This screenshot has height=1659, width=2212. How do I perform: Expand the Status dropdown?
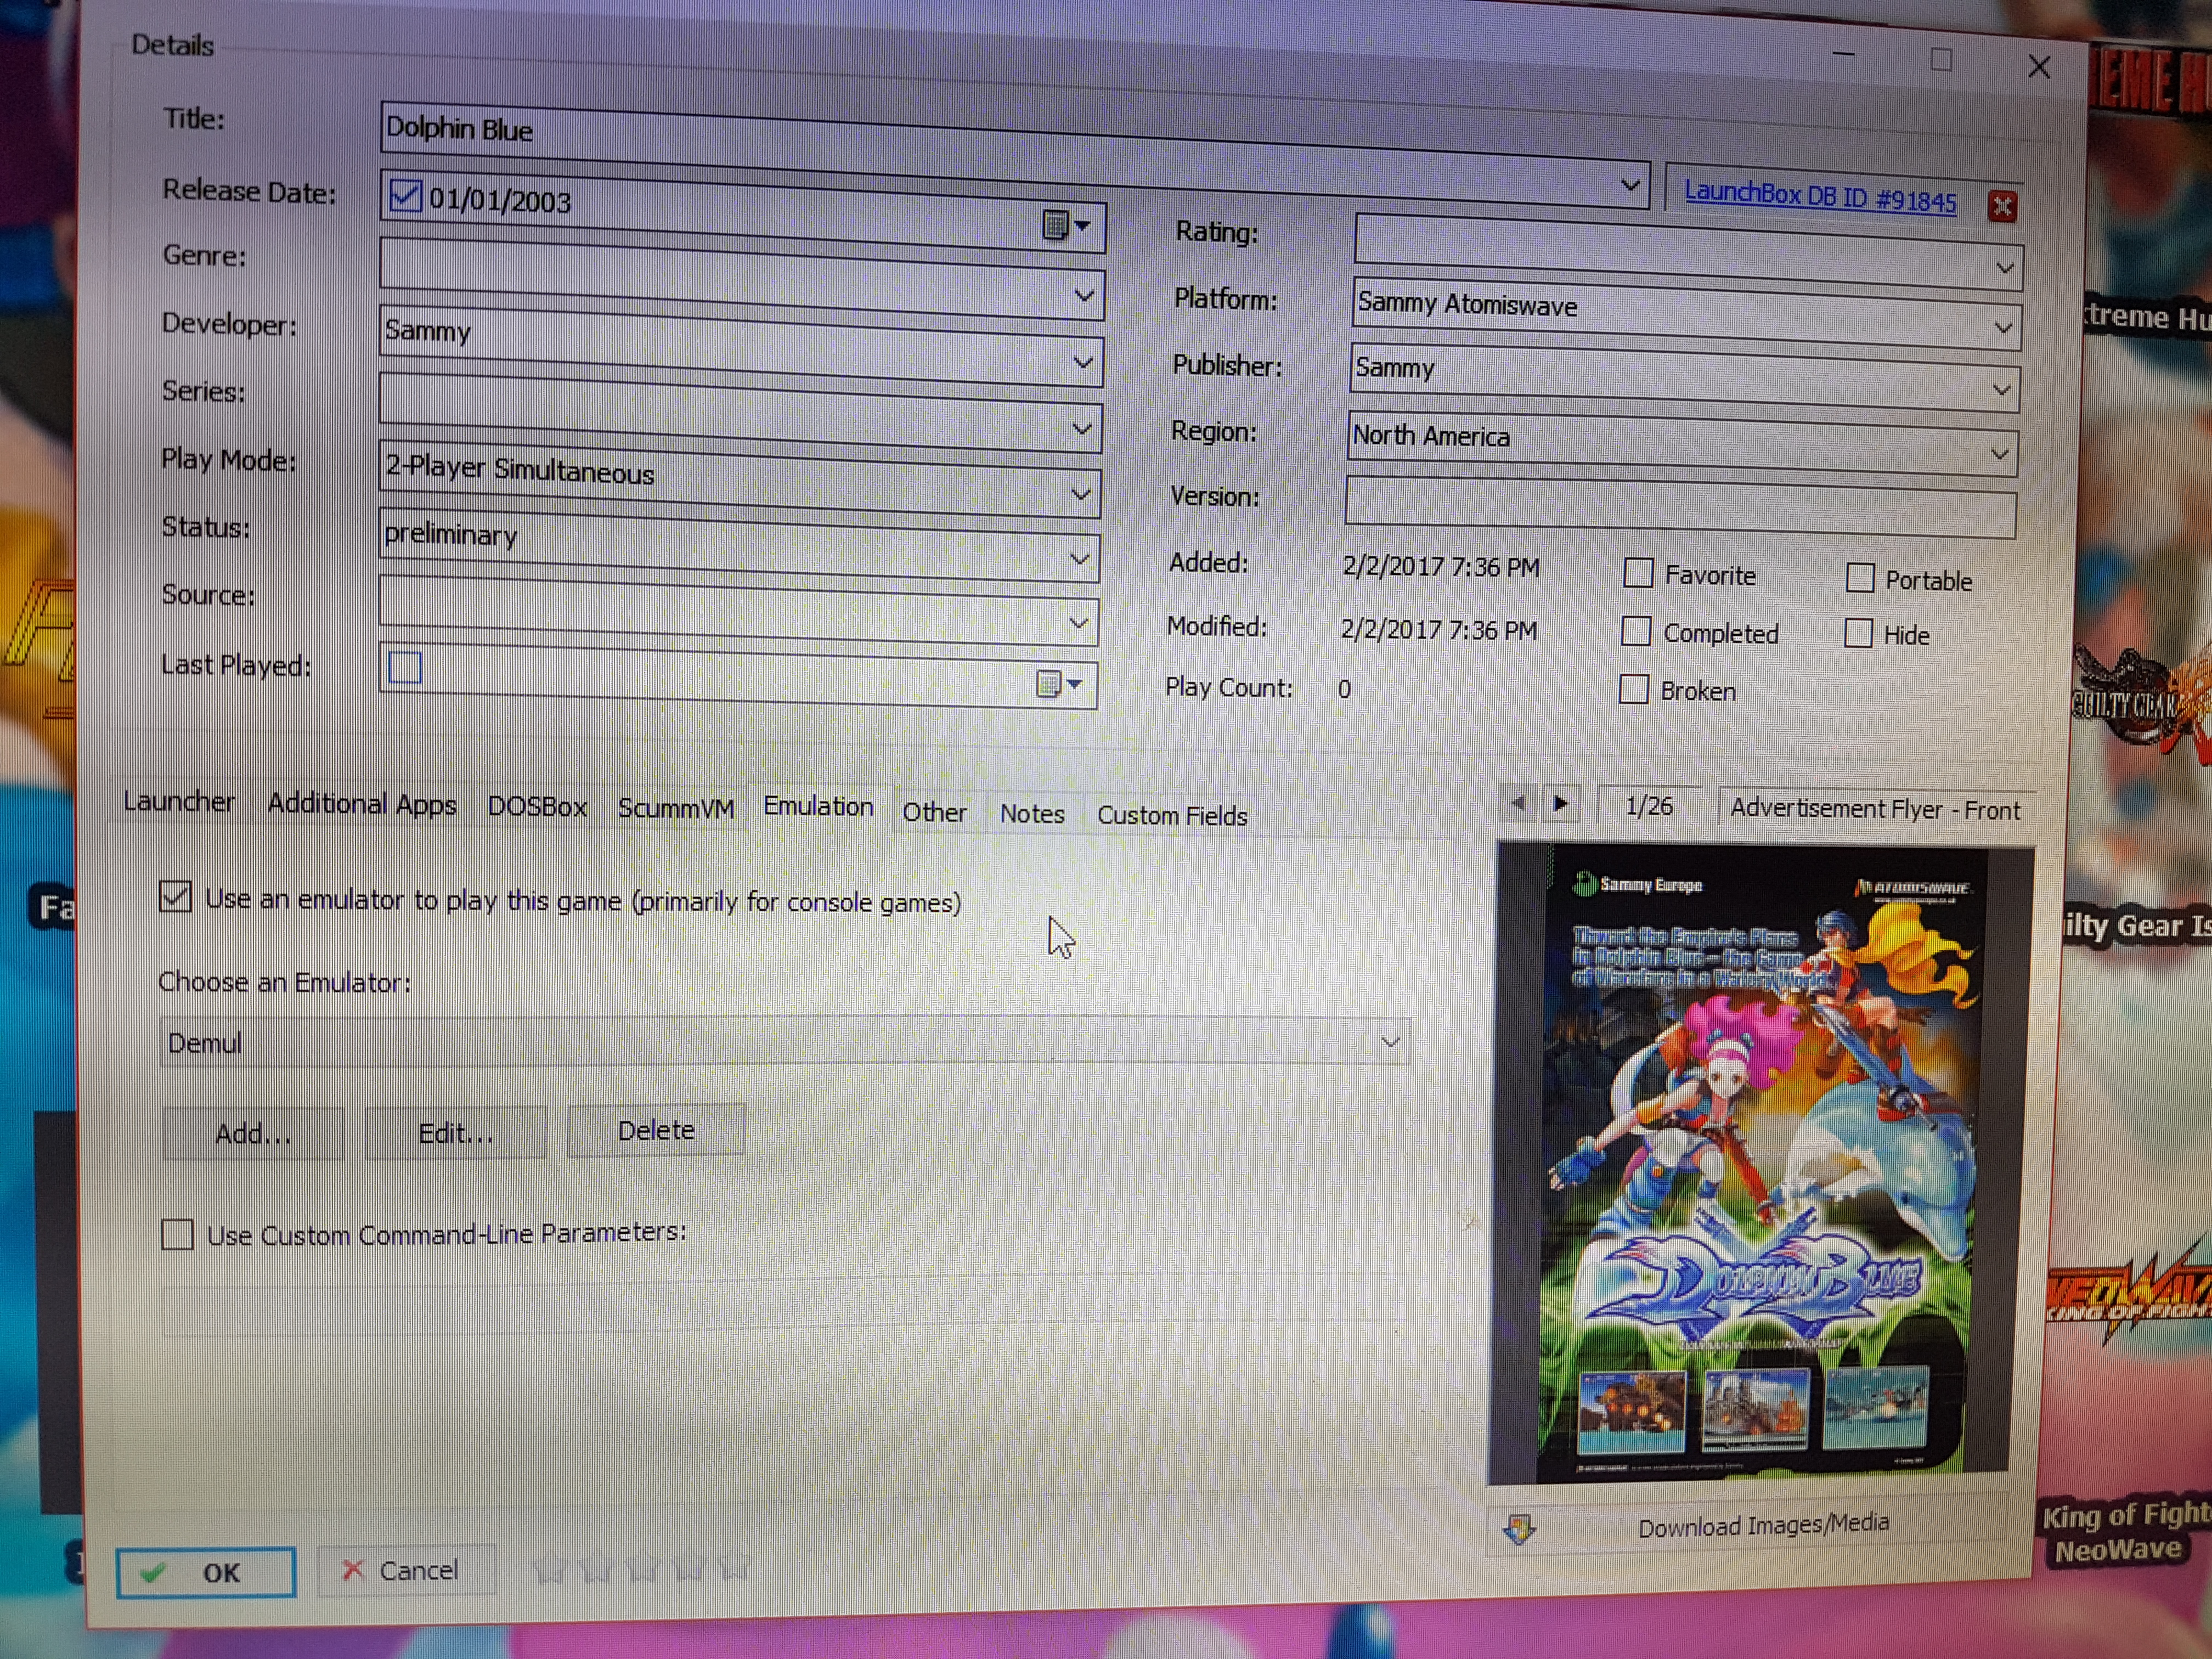pyautogui.click(x=1080, y=559)
